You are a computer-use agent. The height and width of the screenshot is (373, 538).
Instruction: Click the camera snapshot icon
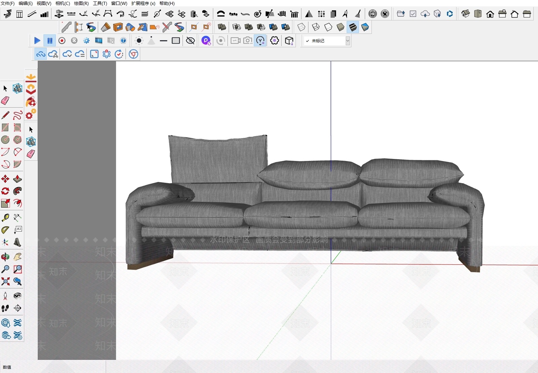tap(248, 41)
